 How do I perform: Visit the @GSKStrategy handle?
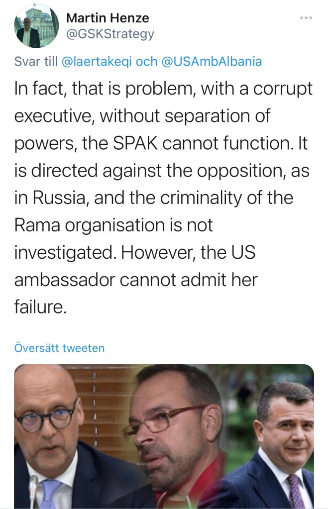[x=110, y=34]
